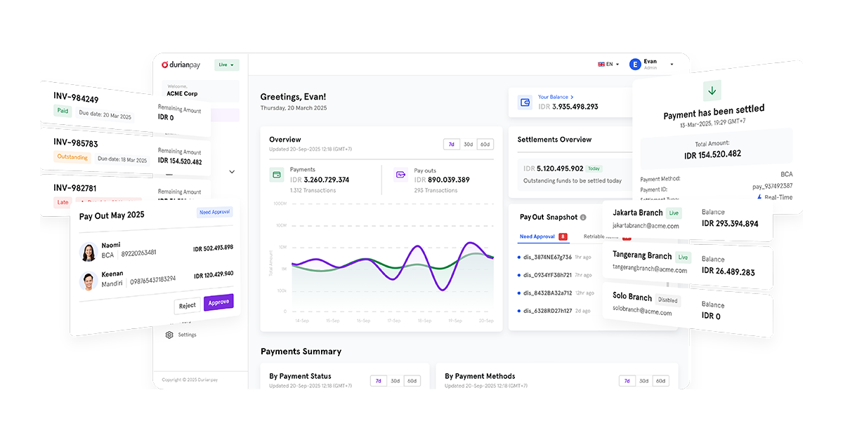Click the Paid status tag
This screenshot has height=442, width=843.
pyautogui.click(x=63, y=111)
